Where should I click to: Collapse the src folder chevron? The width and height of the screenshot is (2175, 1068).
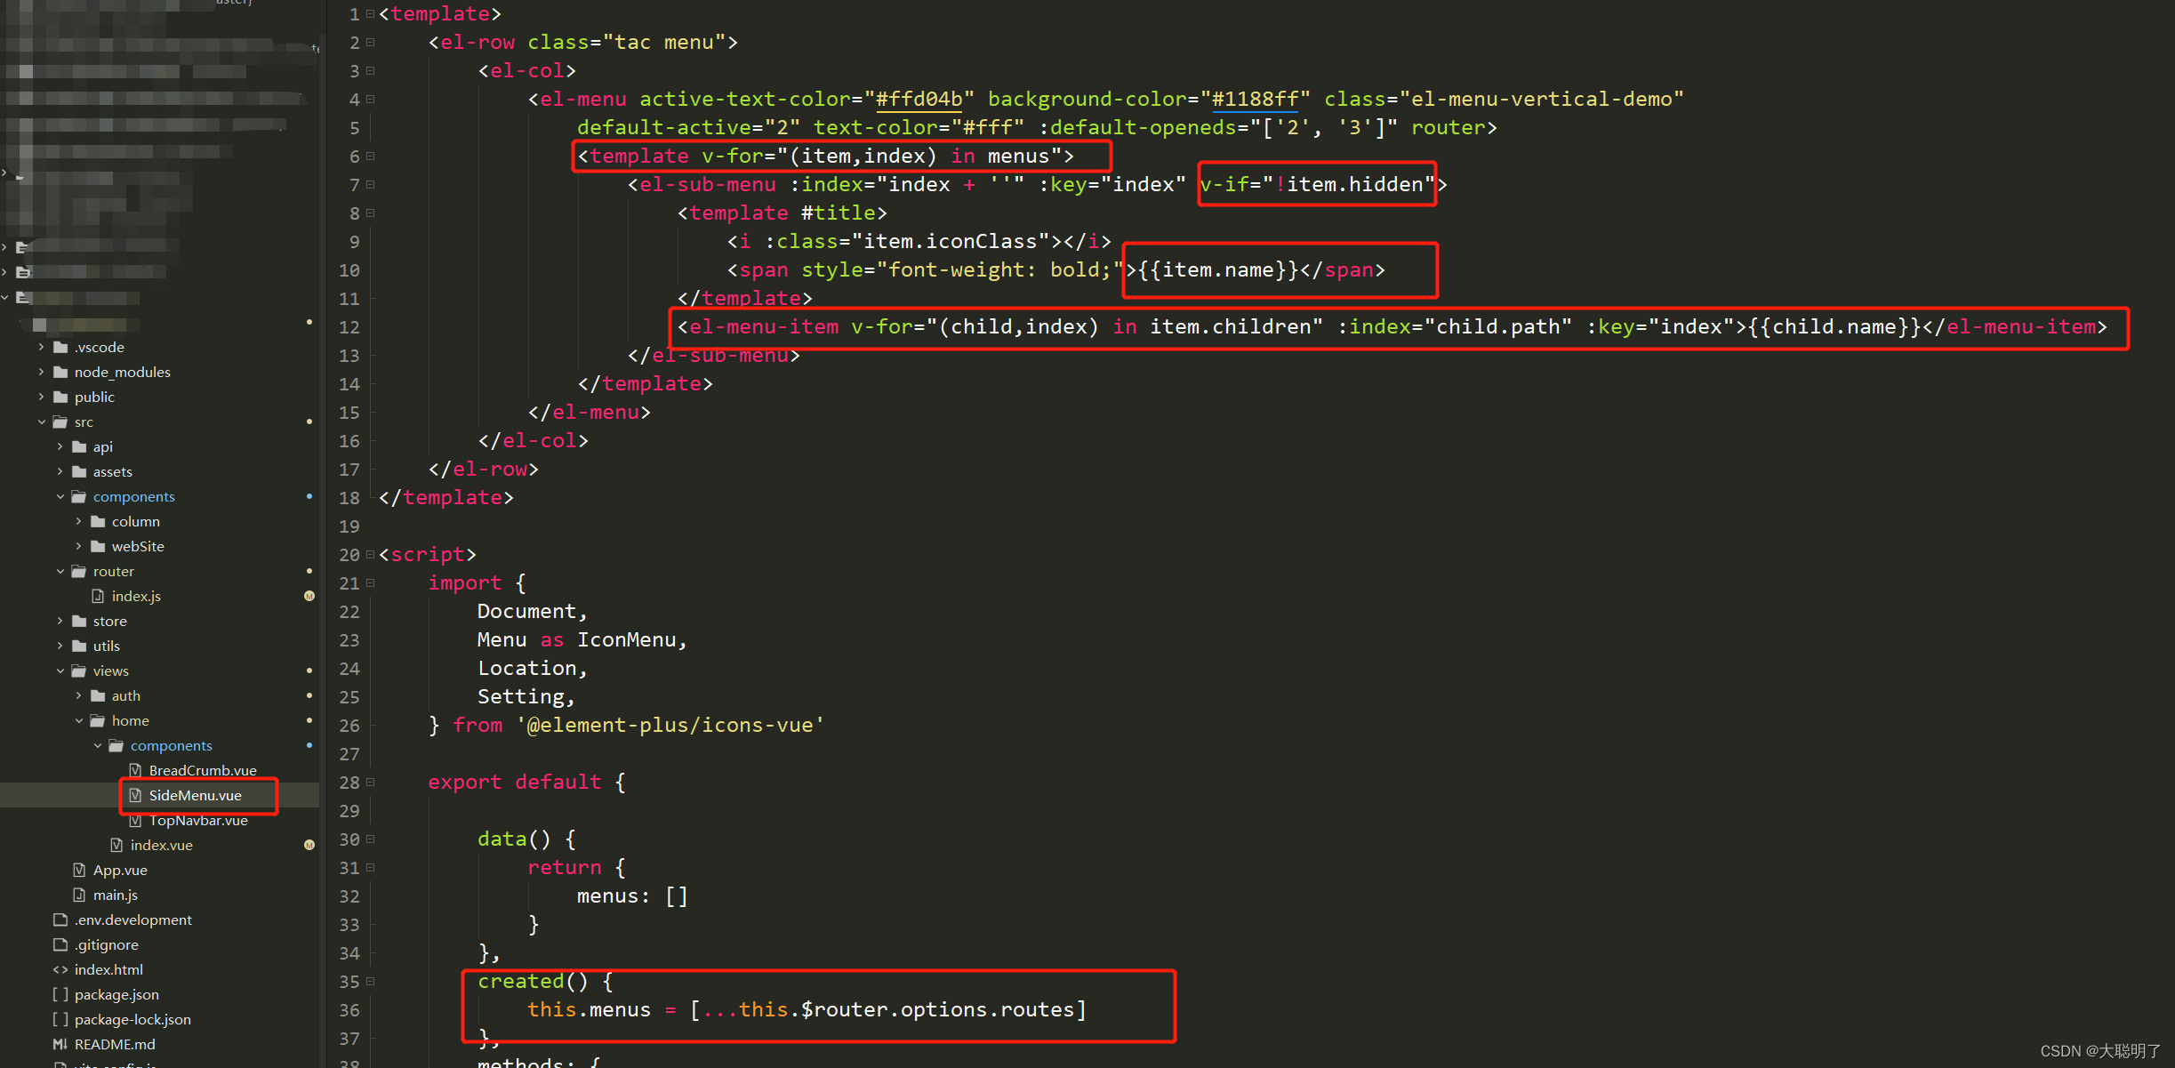(x=41, y=422)
